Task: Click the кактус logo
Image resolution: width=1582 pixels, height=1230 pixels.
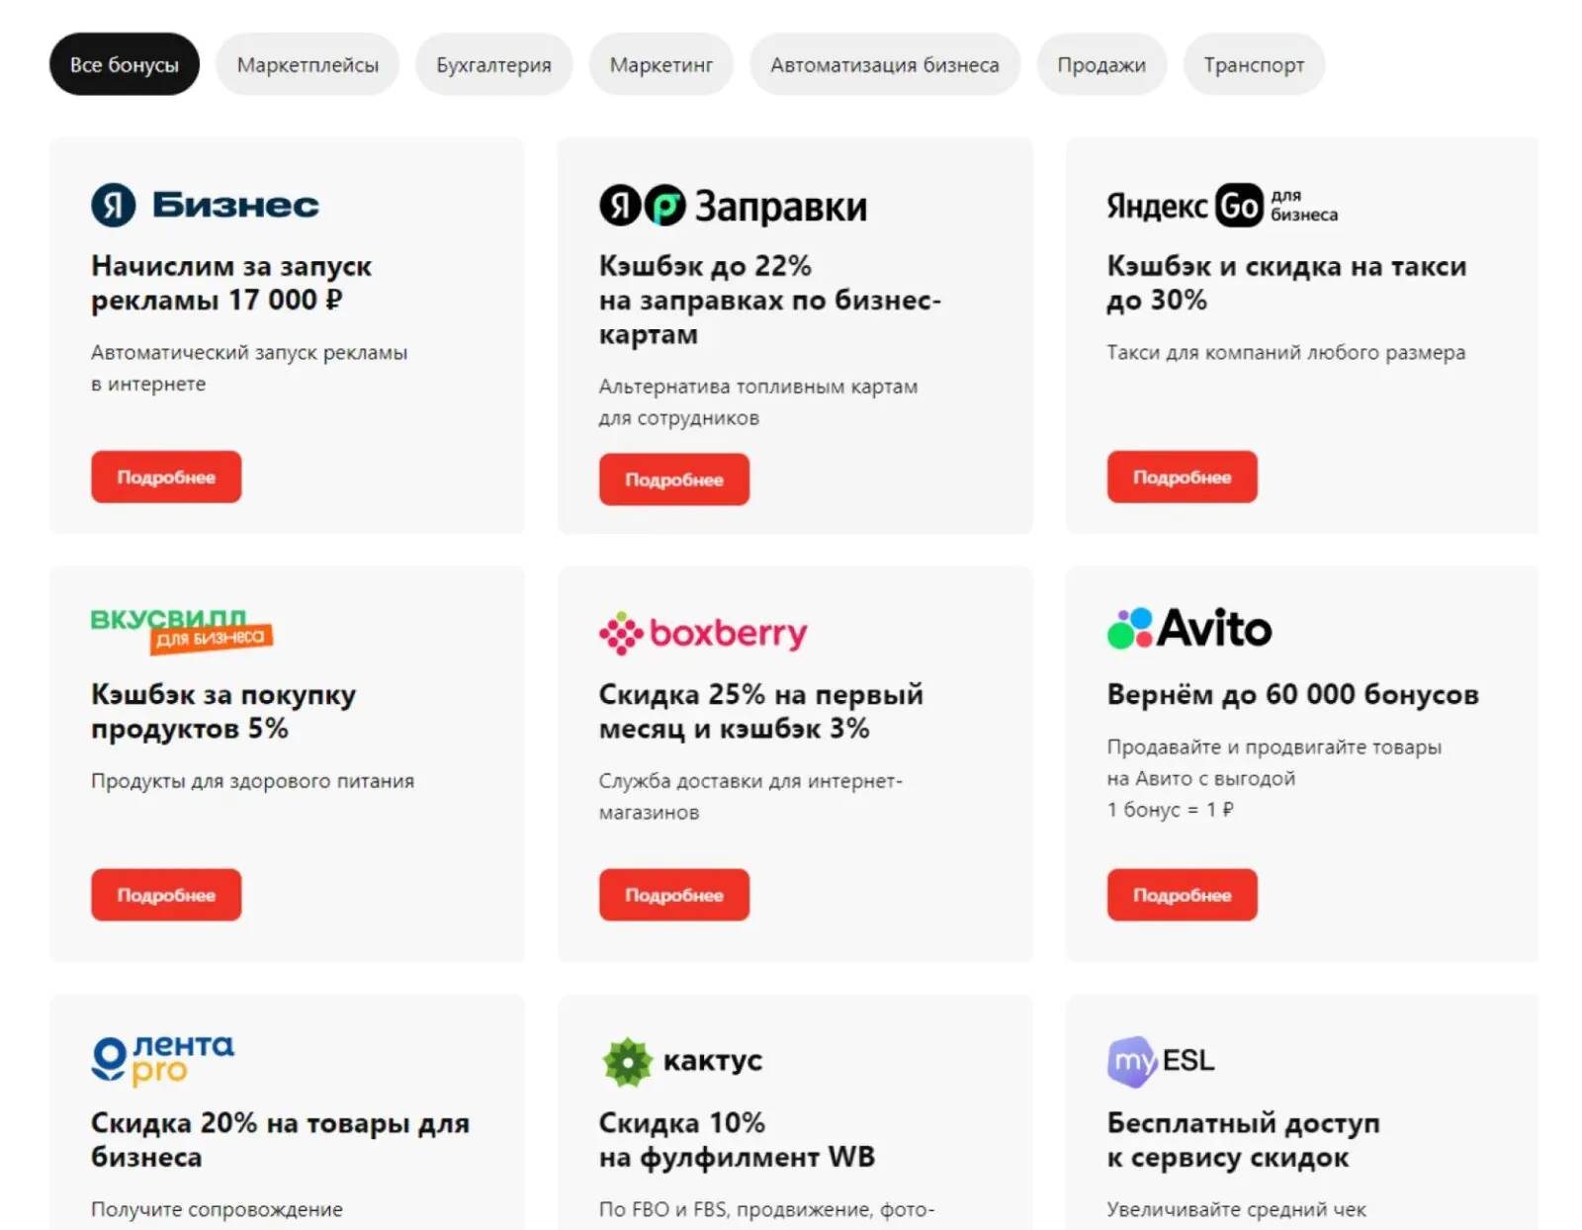Action: pyautogui.click(x=682, y=1062)
